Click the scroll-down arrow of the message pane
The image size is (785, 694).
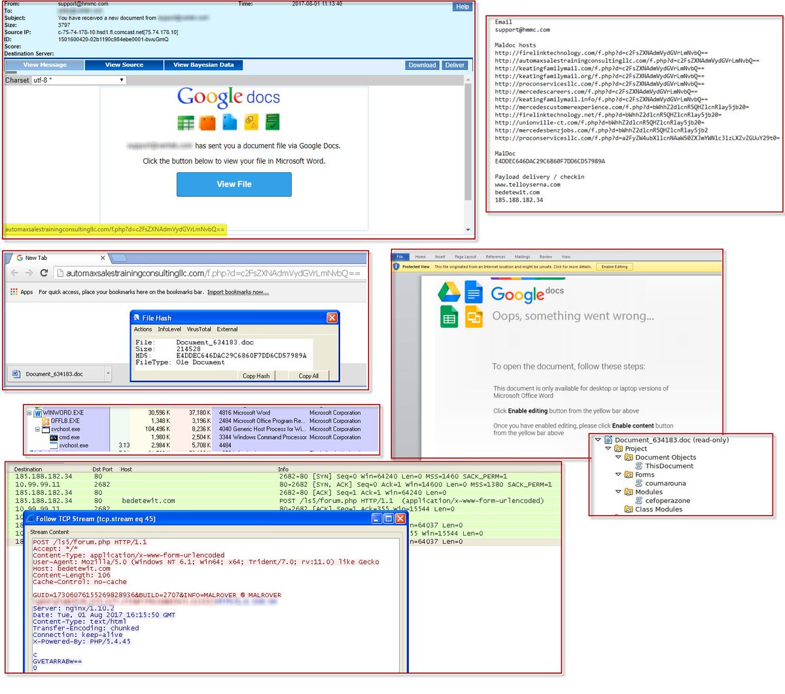point(468,230)
